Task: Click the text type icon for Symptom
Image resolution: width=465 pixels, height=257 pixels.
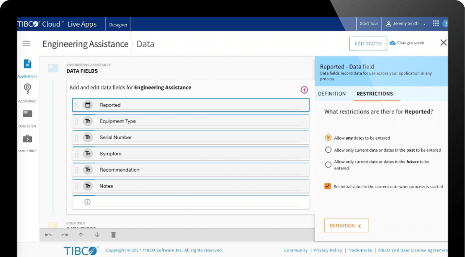Action: (88, 154)
